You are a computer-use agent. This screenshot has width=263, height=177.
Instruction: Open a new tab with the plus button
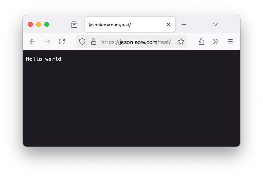coord(184,25)
